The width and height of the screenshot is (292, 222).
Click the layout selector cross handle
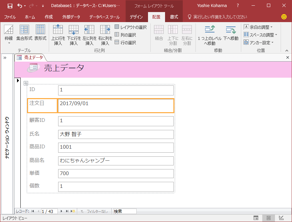pos(26,83)
